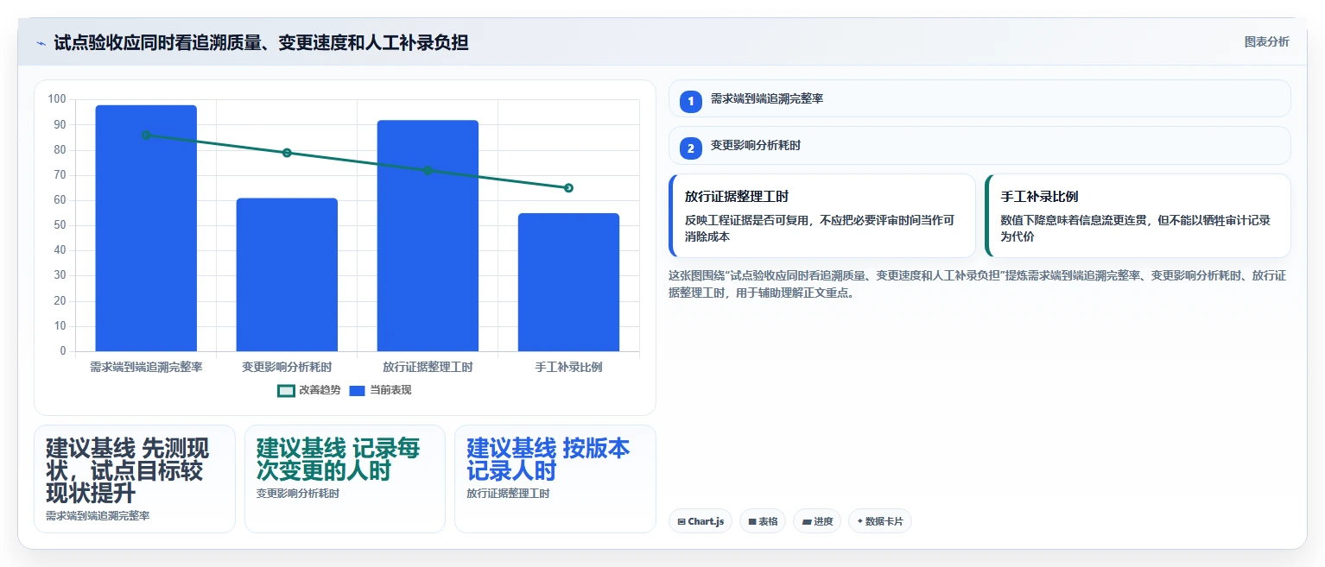This screenshot has width=1325, height=567.
Task: Click the icon in the 进度 tag
Action: (807, 521)
